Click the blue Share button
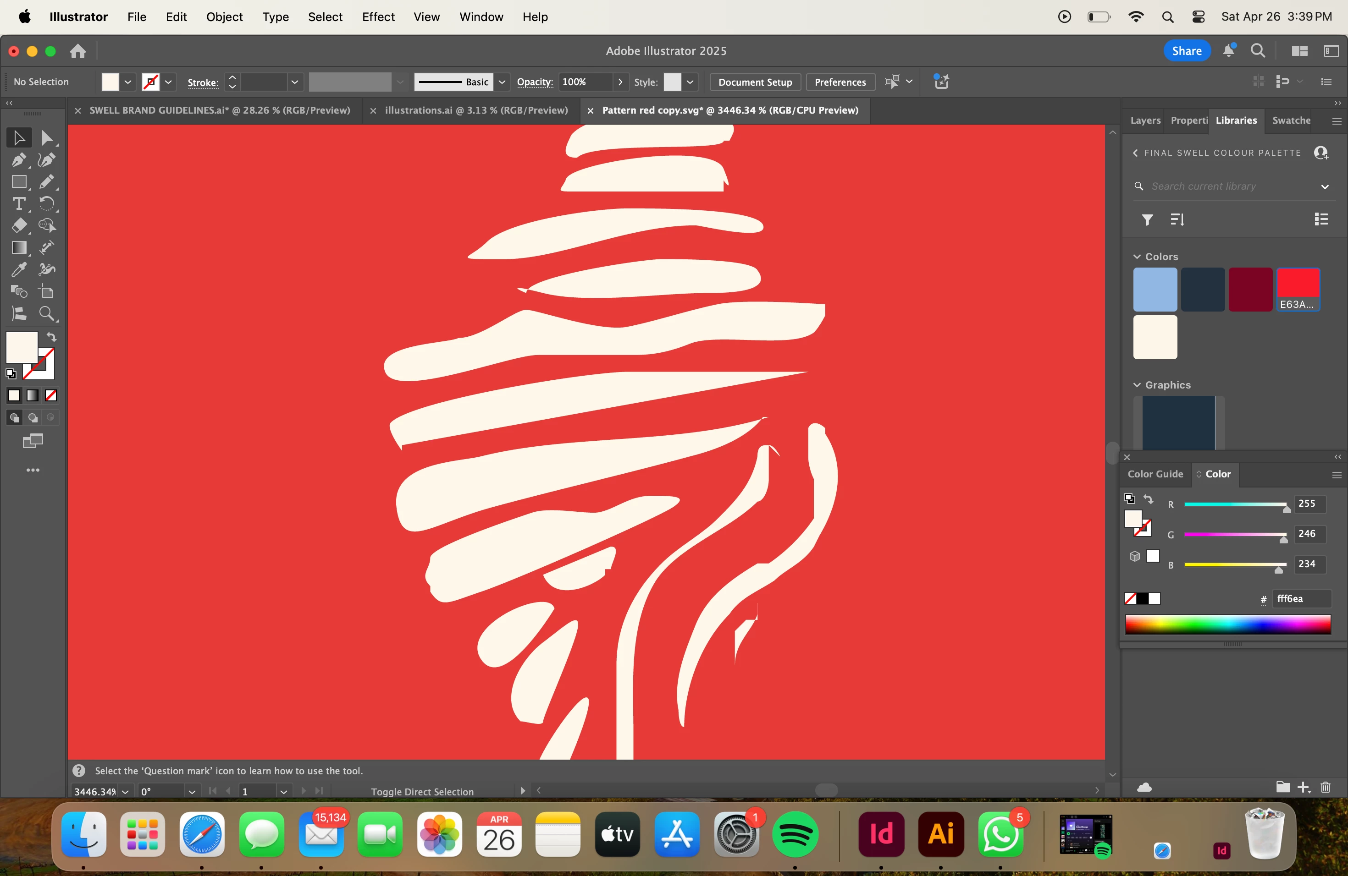The height and width of the screenshot is (876, 1348). [1187, 51]
